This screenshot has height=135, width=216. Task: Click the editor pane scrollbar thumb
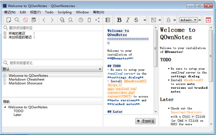pyautogui.click(x=156, y=48)
